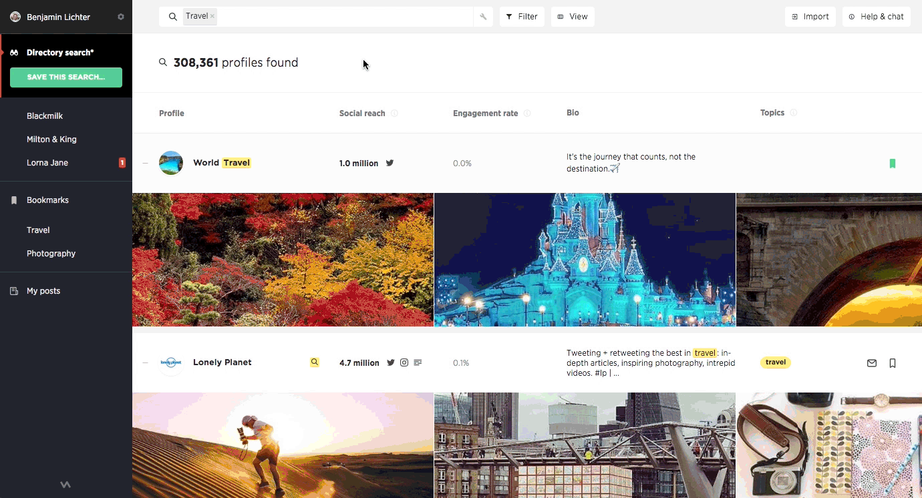Click the 4.7 million social reach value
The height and width of the screenshot is (498, 922).
click(359, 363)
